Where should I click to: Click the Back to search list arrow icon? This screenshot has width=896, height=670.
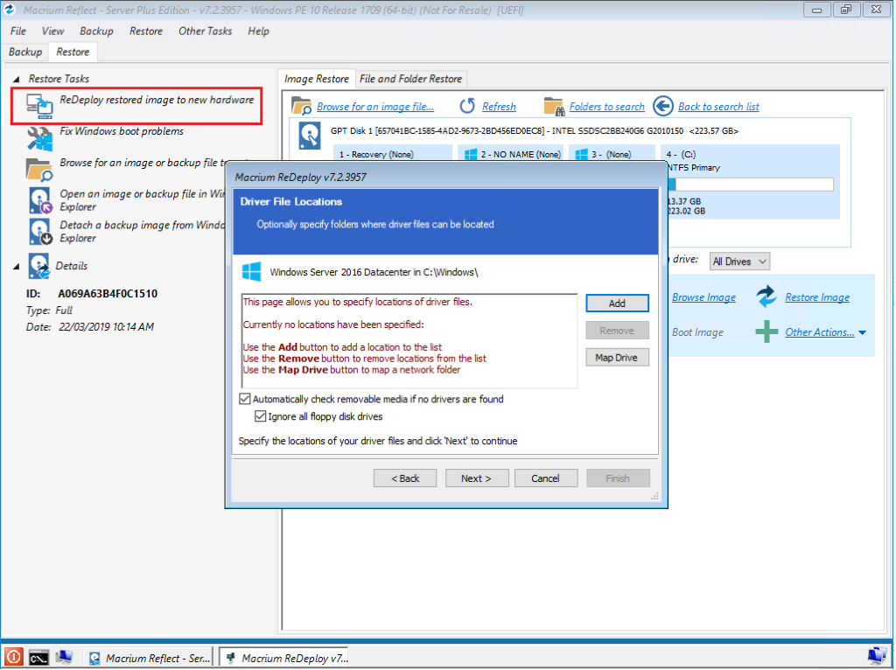coord(663,106)
